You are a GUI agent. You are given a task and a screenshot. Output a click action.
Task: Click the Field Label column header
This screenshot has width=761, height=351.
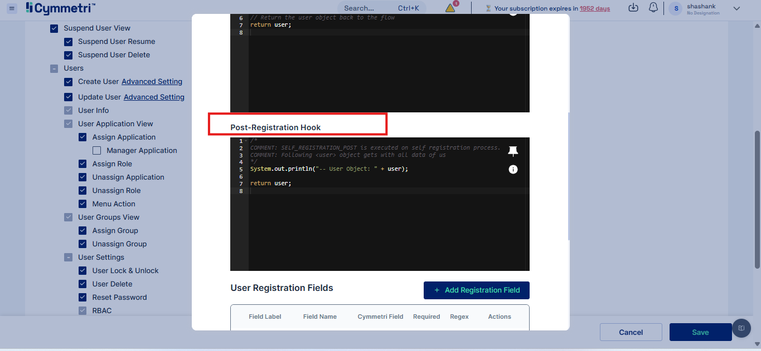(x=265, y=317)
